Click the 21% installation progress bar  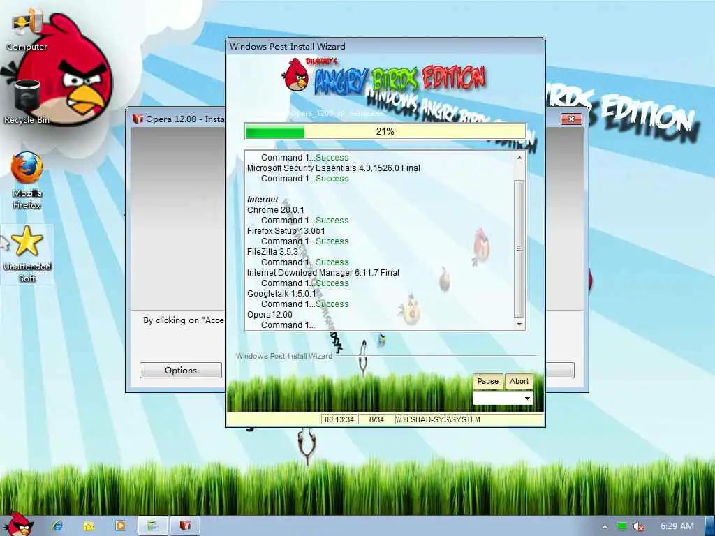(x=385, y=132)
